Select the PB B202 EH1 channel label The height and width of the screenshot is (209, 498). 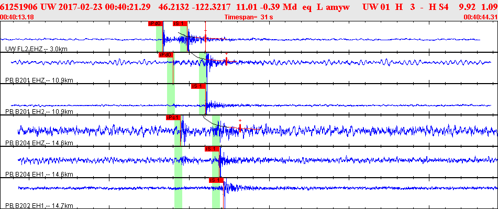click(39, 206)
